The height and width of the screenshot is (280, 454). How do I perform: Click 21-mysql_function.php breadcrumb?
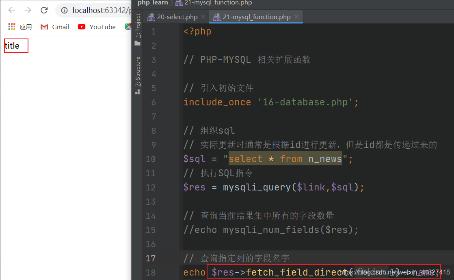[214, 3]
